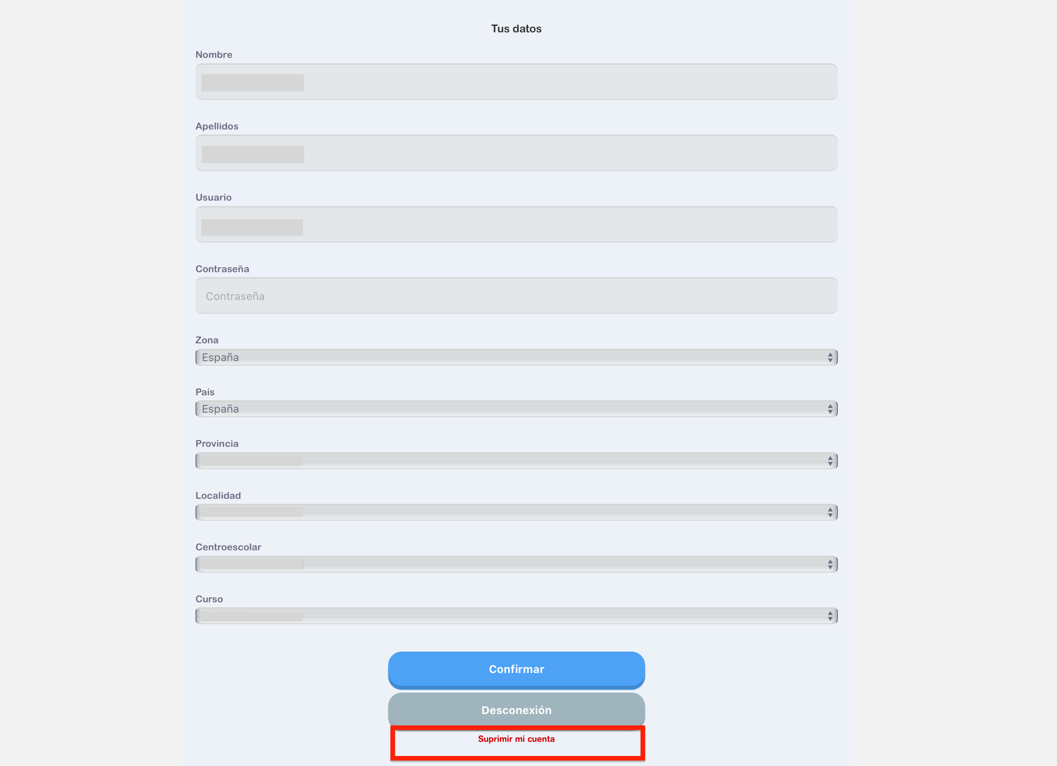
Task: Click the Curso dropdown arrows icon
Action: click(x=830, y=616)
